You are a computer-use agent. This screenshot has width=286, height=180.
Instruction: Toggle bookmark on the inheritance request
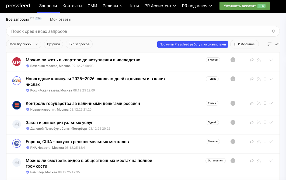pyautogui.click(x=265, y=60)
